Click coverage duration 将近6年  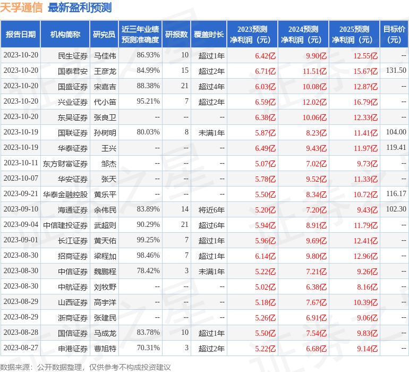click(x=211, y=209)
